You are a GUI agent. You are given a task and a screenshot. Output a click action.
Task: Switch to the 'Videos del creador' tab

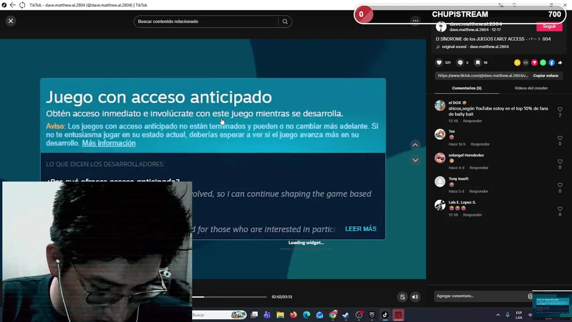[x=531, y=88]
